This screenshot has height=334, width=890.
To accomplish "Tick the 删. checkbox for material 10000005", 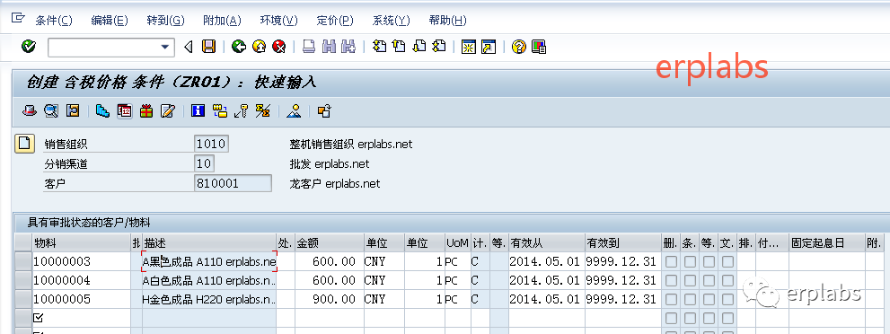I will [671, 299].
